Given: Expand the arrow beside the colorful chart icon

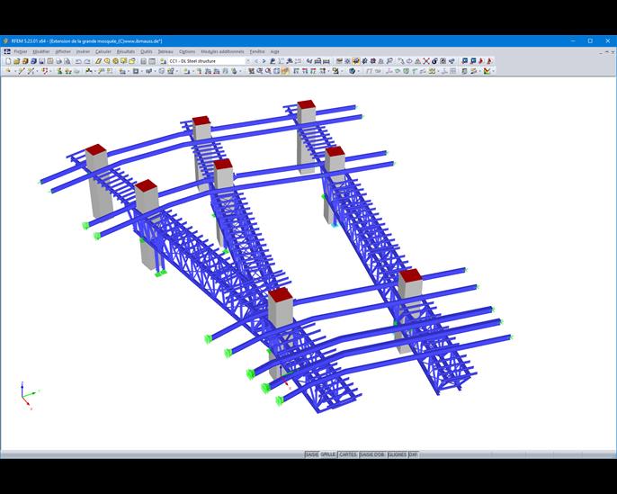Looking at the screenshot, I should 494,71.
